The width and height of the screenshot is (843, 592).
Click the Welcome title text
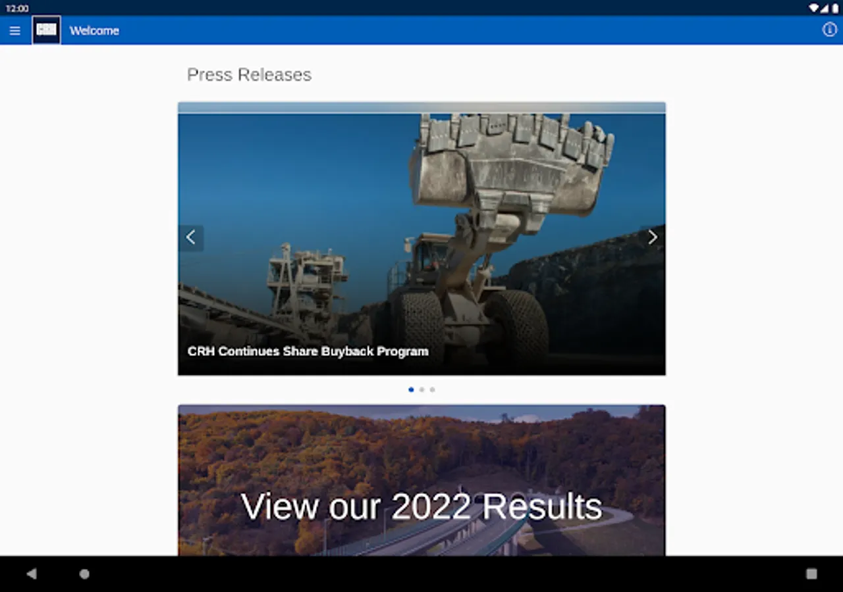point(94,30)
